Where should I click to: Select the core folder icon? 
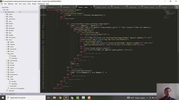coord(7,21)
